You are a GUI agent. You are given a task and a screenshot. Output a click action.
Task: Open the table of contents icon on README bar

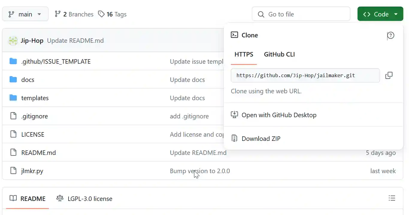click(x=392, y=198)
